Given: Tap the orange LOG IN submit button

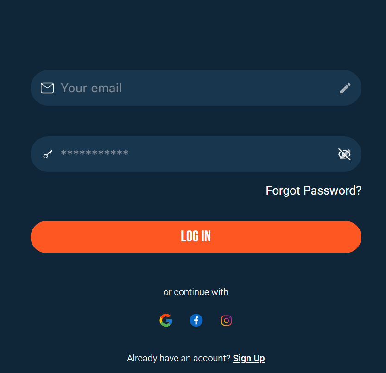Looking at the screenshot, I should pyautogui.click(x=196, y=237).
